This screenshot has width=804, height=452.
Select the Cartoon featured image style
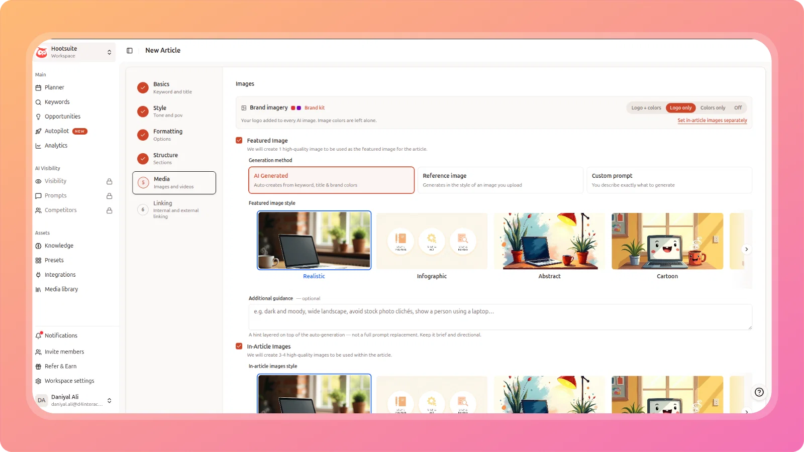pyautogui.click(x=667, y=246)
